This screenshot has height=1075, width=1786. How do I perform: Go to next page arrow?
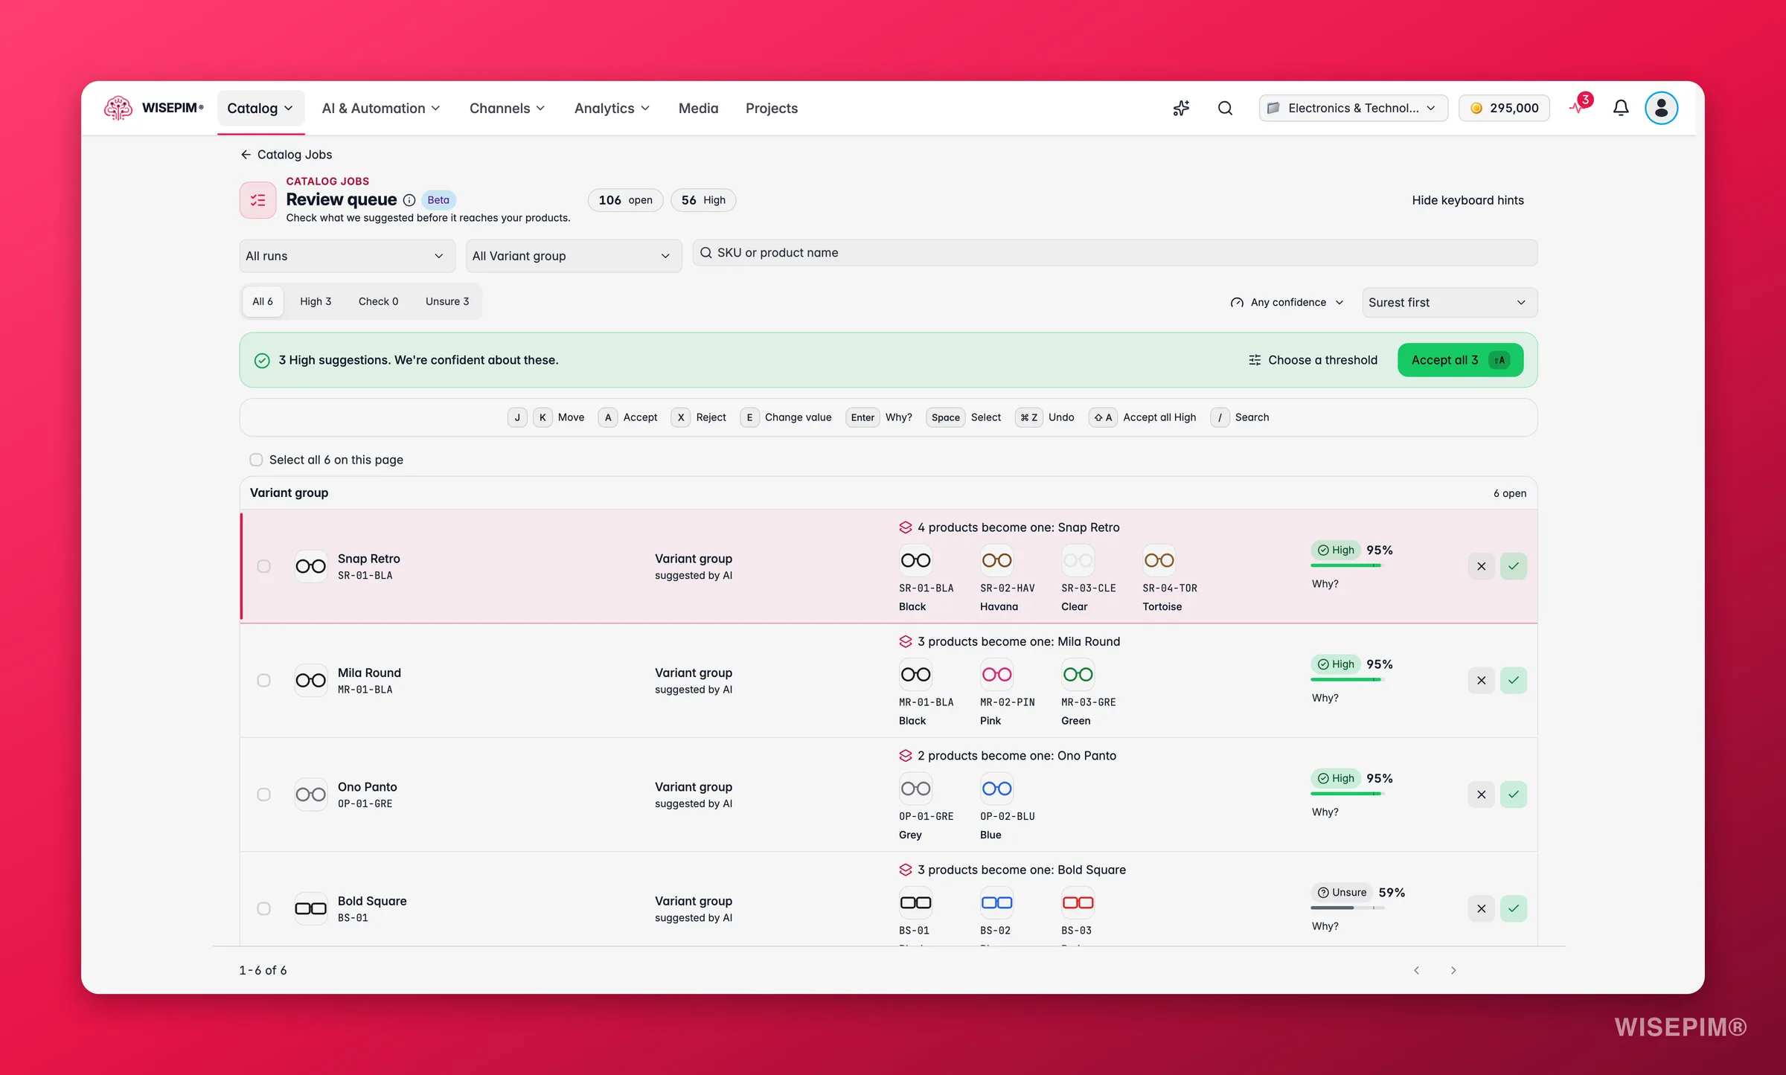[x=1453, y=970]
